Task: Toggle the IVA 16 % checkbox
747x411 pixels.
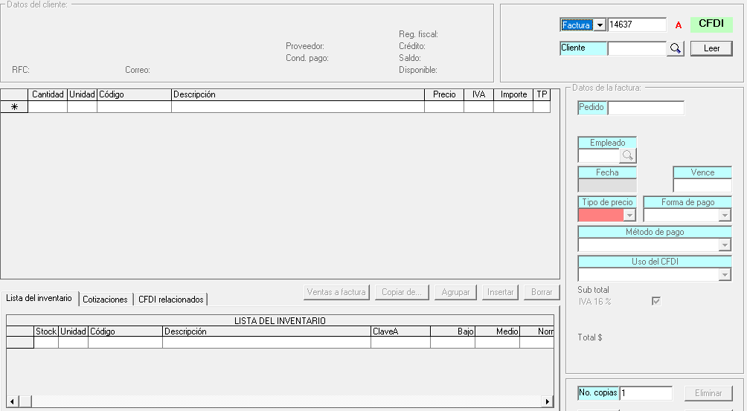Action: tap(655, 301)
